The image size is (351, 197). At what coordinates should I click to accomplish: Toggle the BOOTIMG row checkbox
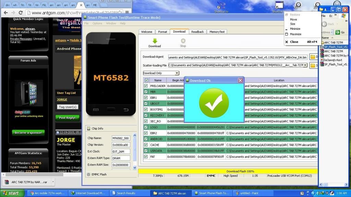146,109
